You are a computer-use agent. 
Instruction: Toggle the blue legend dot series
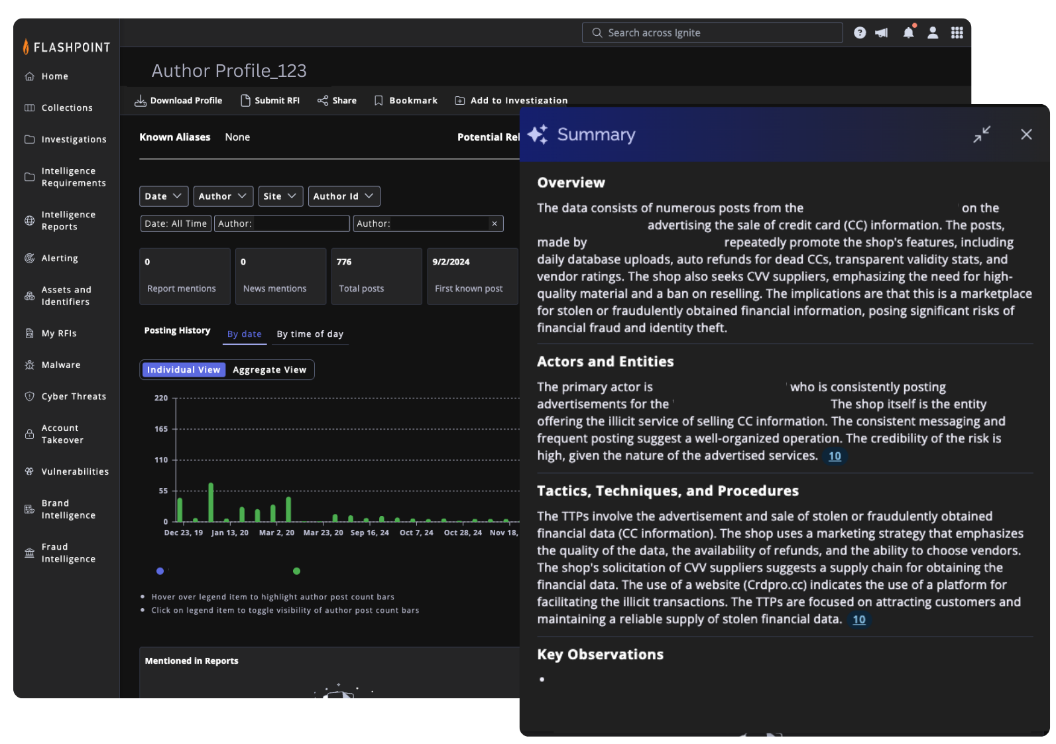[x=160, y=571]
